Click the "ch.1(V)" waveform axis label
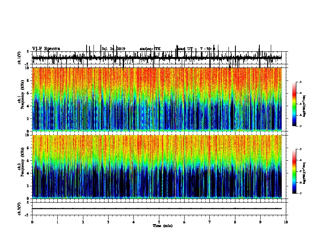The image size is (322, 249). pos(20,58)
